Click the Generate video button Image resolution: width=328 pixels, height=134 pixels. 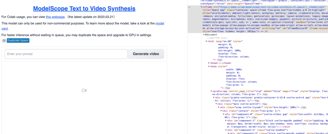click(146, 54)
